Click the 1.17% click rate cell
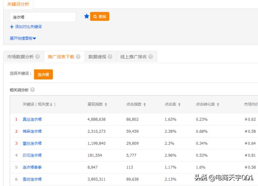The width and height of the screenshot is (258, 186). [171, 167]
